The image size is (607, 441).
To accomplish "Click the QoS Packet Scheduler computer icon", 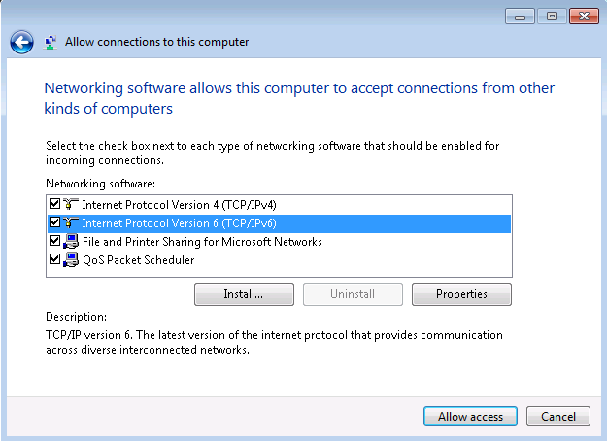I will tap(71, 259).
